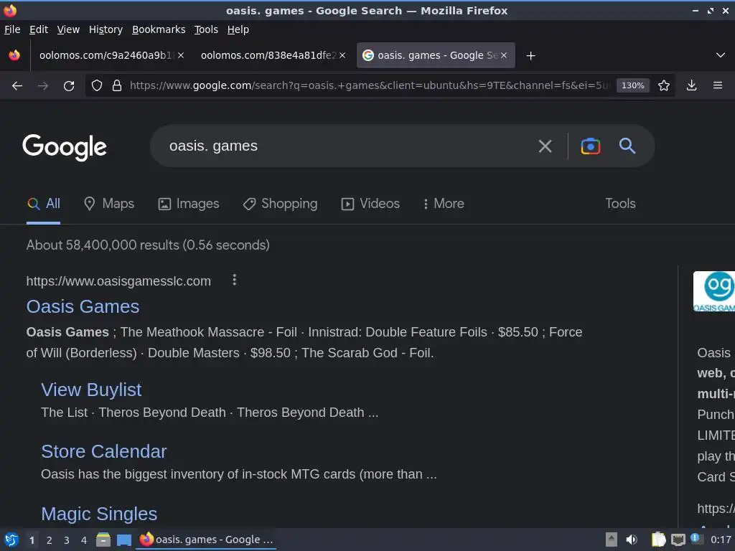Open network status tray icon
This screenshot has height=551, width=735.
pos(678,540)
